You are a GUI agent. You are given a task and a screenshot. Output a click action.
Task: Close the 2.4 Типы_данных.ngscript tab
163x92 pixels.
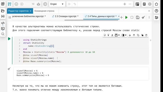[x=119, y=16]
